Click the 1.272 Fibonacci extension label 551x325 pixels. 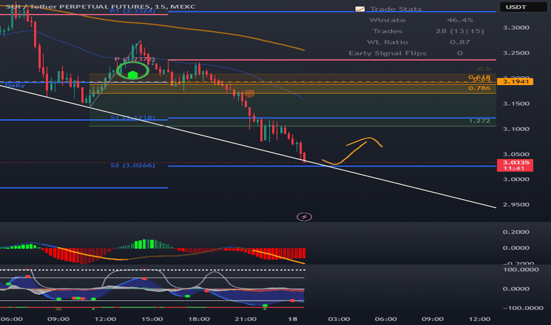click(x=479, y=121)
